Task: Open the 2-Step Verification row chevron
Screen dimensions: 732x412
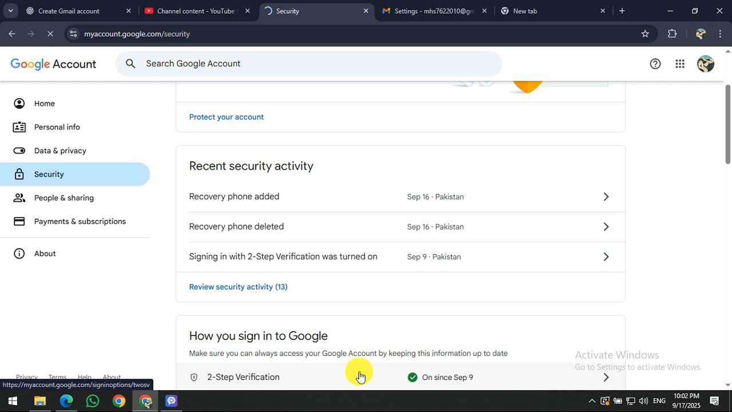Action: point(606,377)
